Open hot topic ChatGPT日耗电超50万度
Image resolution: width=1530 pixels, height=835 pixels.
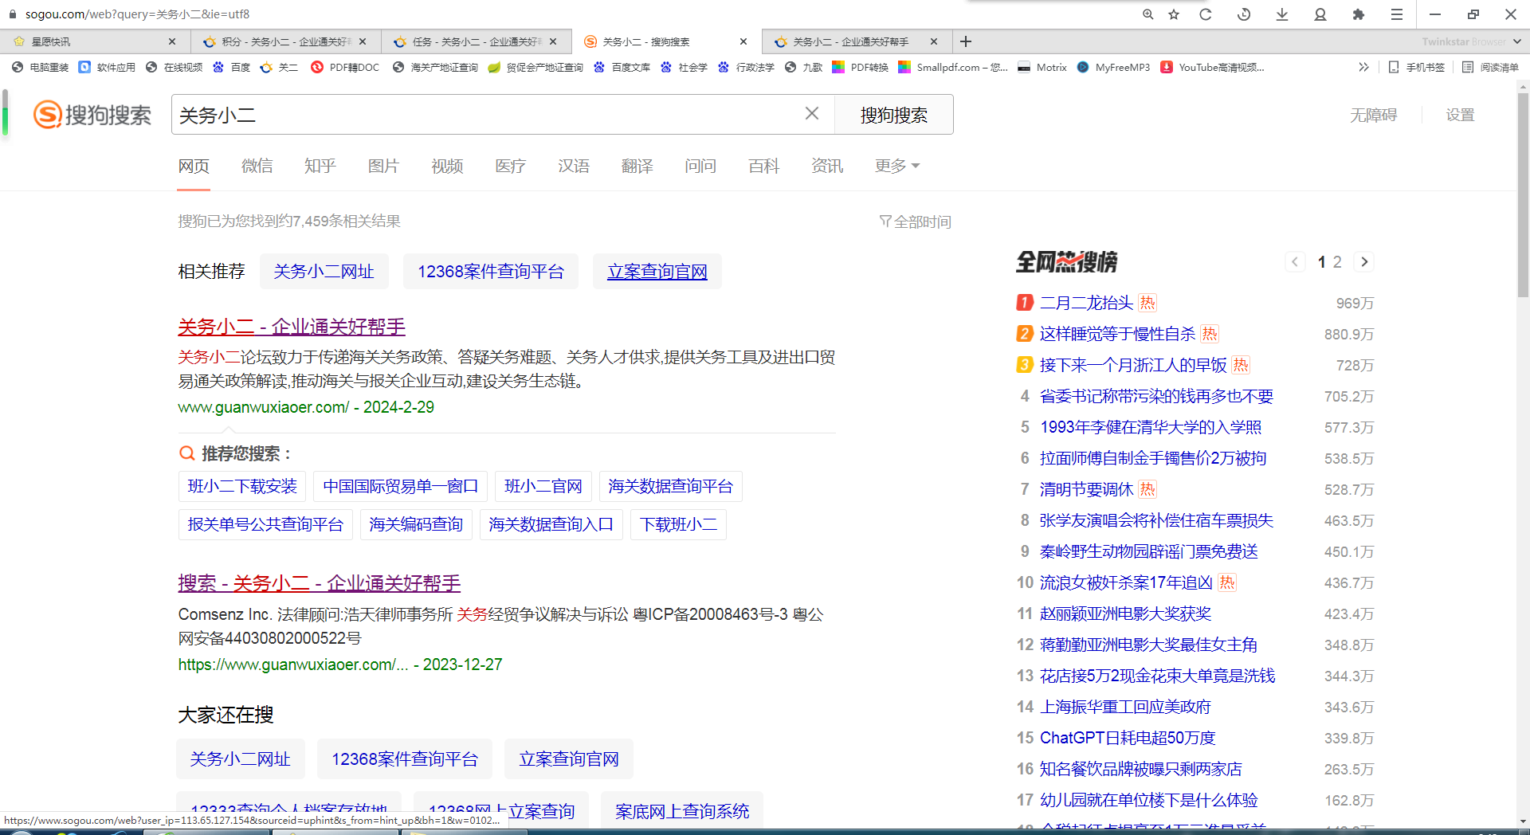click(1128, 738)
